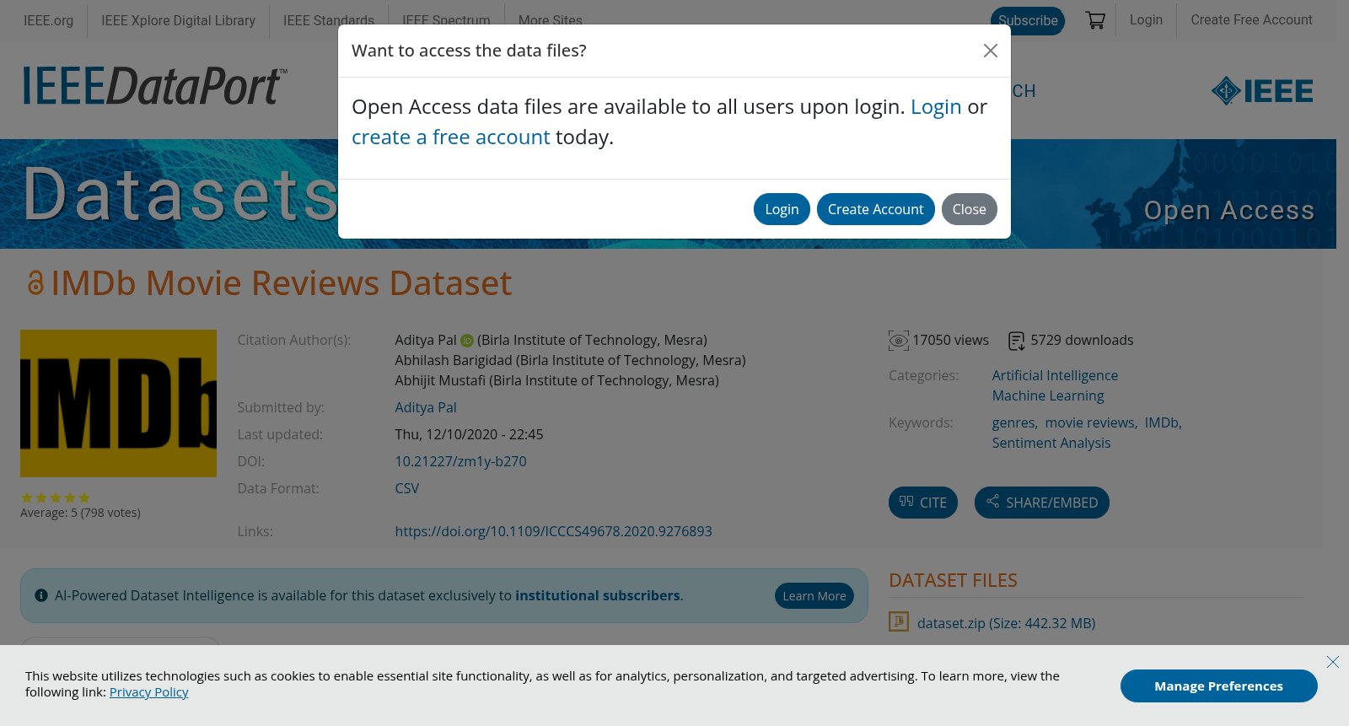Click the Subscribe button in top bar
The height and width of the screenshot is (726, 1349).
tap(1028, 20)
